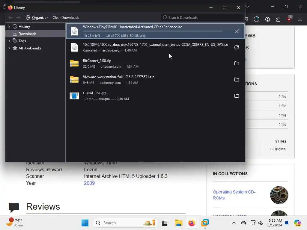Open weather widget showing 74°F
Viewport: 307px width, 230px height.
click(x=14, y=223)
